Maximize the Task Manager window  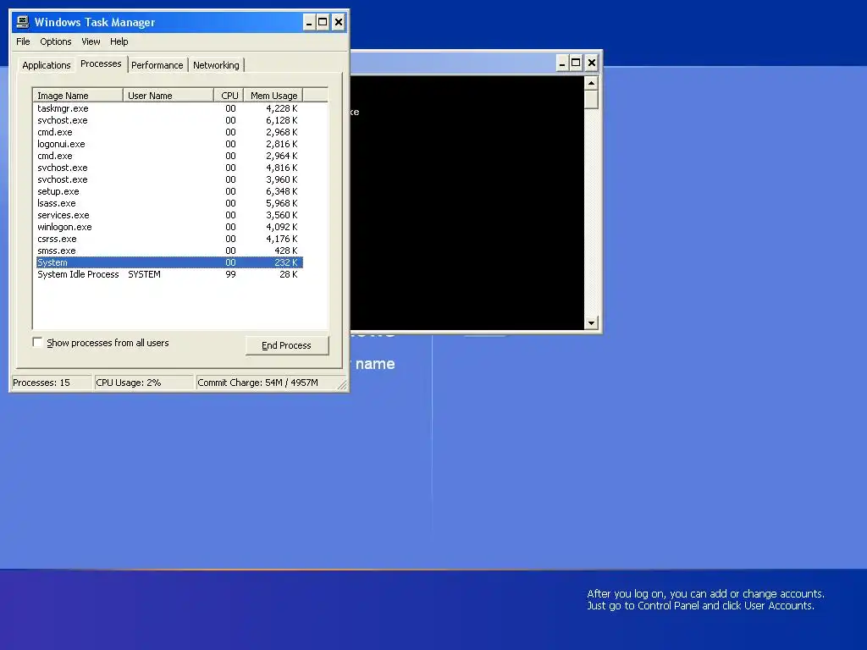click(323, 23)
